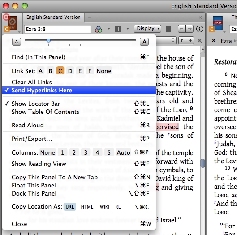Screen dimensions: 237x235
Task: Go back with the left arrow
Action: pos(182,29)
